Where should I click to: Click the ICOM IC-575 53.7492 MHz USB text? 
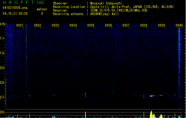click(119, 10)
